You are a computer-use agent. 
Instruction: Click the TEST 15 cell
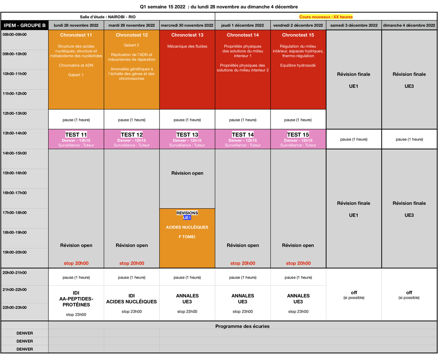[298, 139]
